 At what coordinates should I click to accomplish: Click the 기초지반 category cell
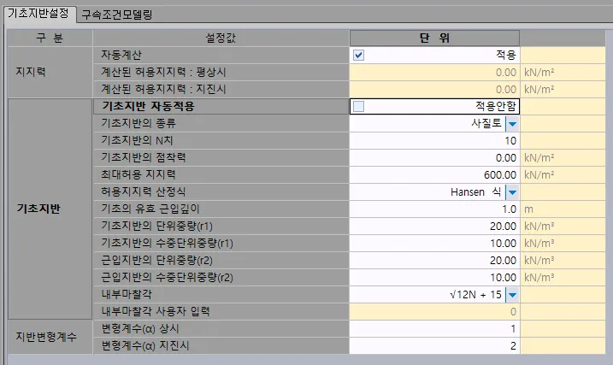point(50,209)
